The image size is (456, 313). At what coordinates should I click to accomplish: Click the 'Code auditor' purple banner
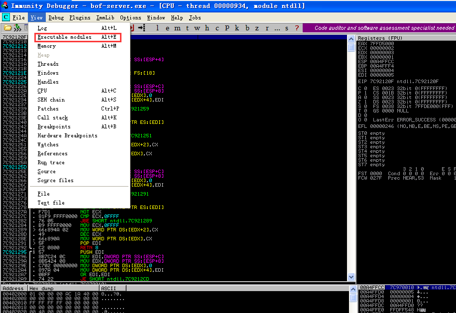click(x=379, y=28)
